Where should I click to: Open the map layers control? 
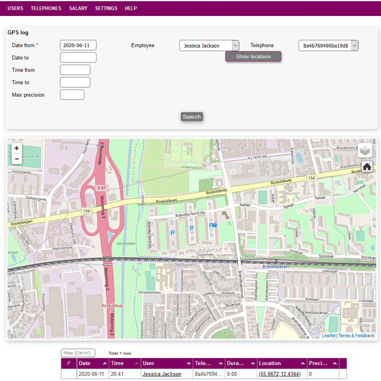pyautogui.click(x=365, y=151)
